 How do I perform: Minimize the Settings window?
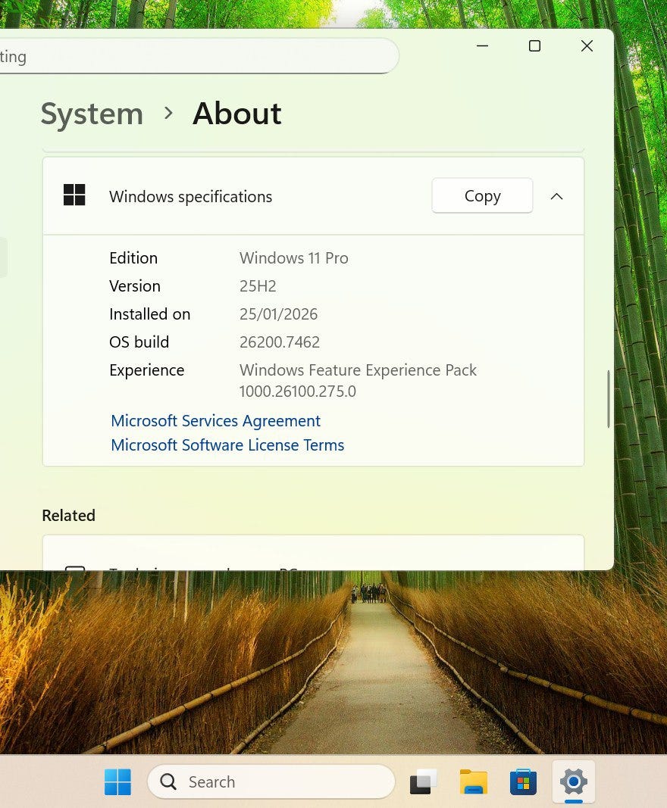[482, 46]
